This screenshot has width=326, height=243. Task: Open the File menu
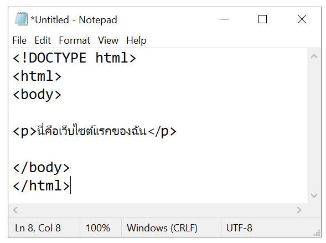19,40
